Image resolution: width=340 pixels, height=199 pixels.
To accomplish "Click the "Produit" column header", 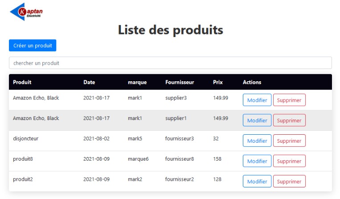I will 22,82.
